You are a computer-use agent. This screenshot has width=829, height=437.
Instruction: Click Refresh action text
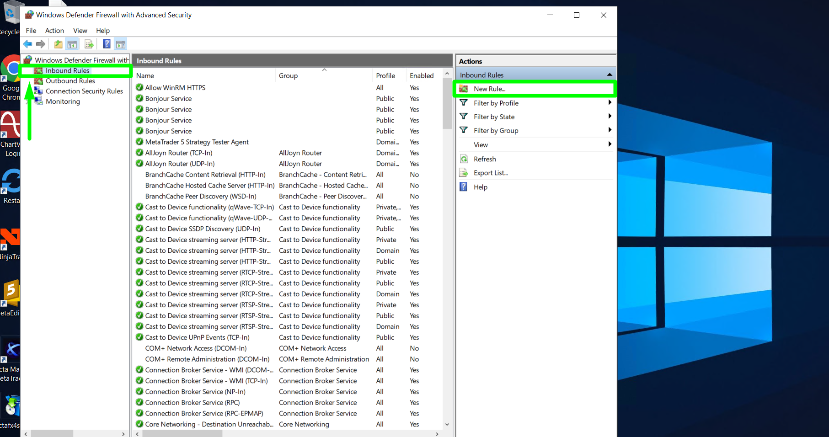(x=485, y=159)
